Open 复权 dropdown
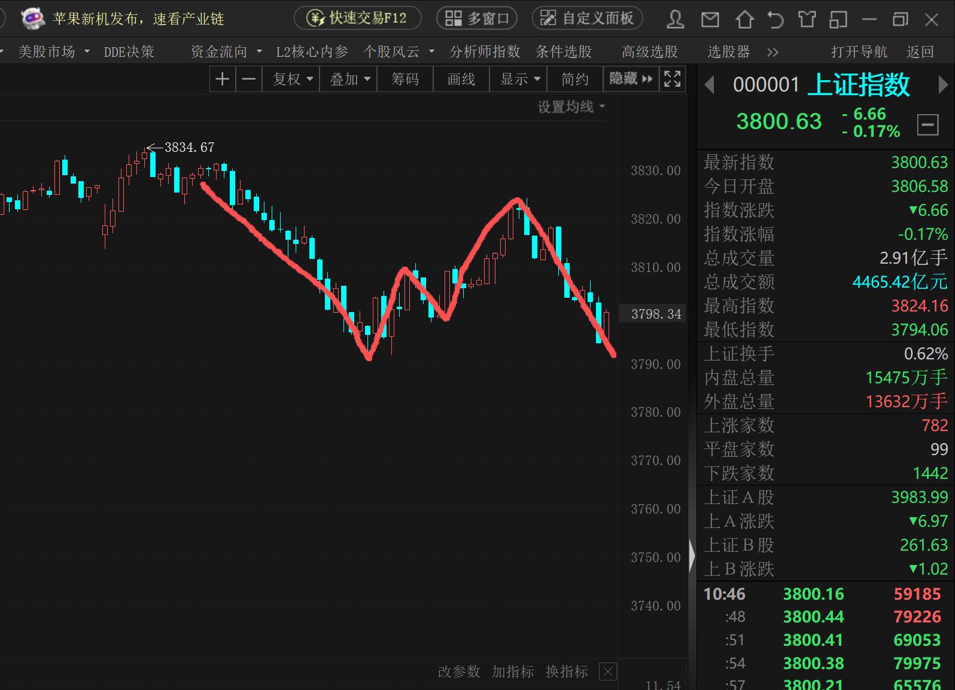This screenshot has height=690, width=955. 293,79
